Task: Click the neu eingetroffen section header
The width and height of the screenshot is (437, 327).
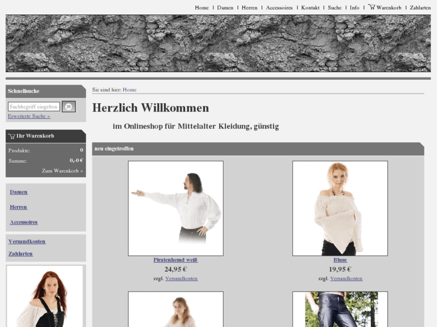Action: [258, 149]
